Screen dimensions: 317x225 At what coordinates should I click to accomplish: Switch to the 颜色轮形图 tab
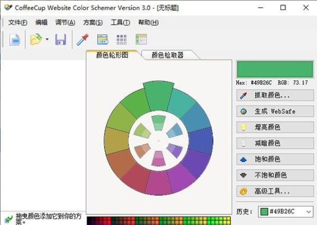pos(112,55)
